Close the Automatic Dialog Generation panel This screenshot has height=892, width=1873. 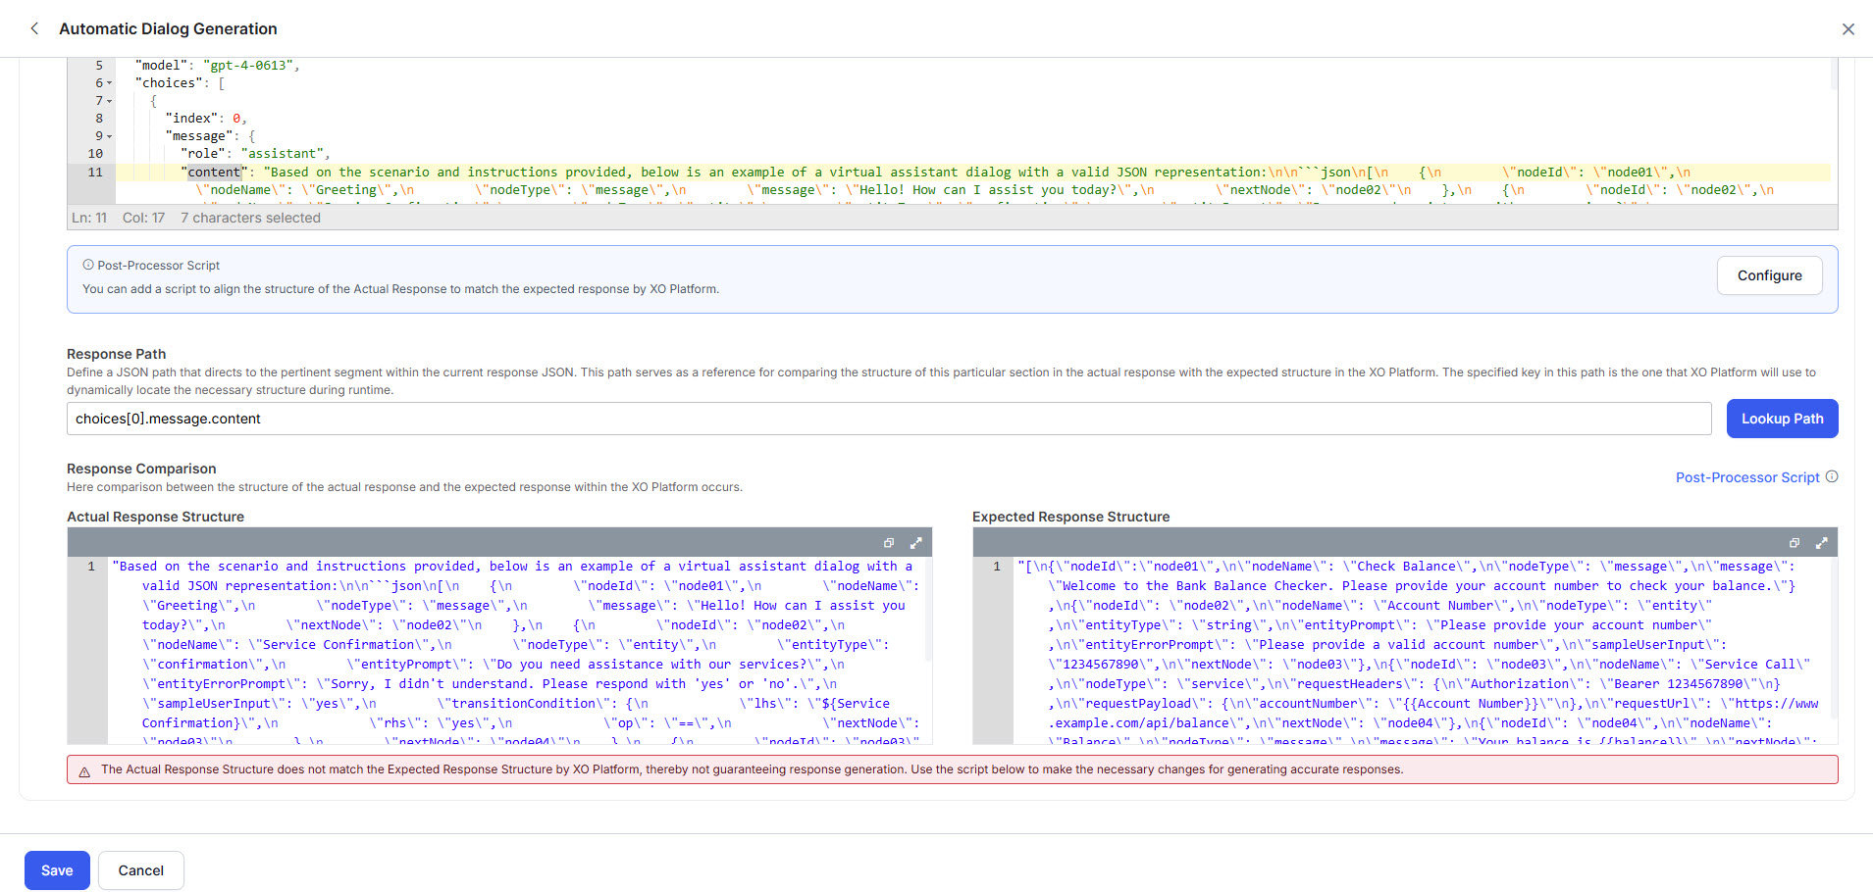1848,29
